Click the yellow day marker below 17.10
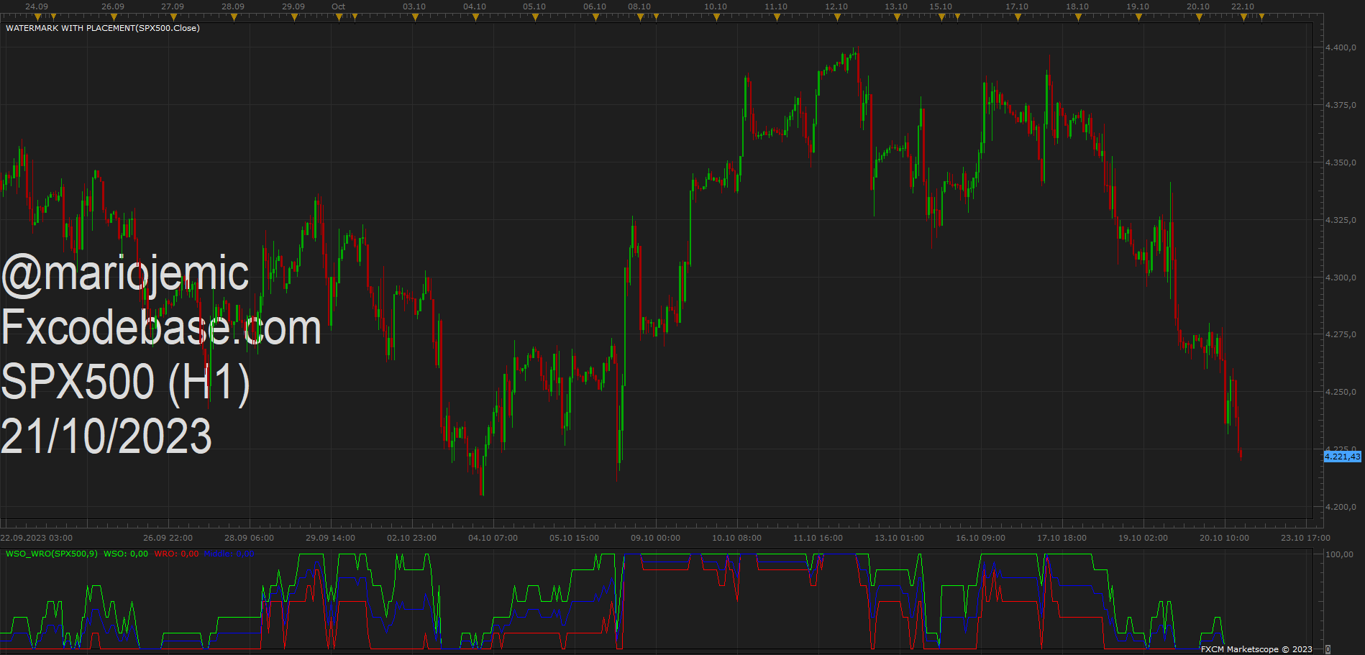Image resolution: width=1365 pixels, height=655 pixels. 1018,17
